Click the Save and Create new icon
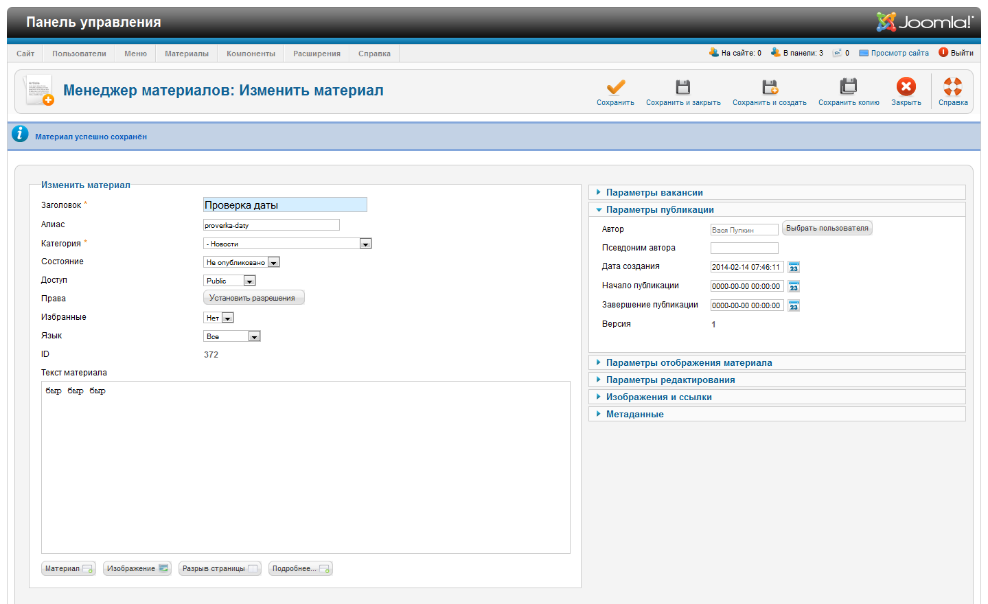 coord(769,87)
